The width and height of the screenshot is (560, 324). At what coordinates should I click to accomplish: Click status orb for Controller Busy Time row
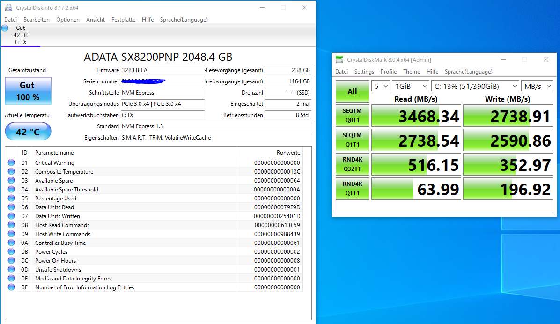tap(11, 243)
